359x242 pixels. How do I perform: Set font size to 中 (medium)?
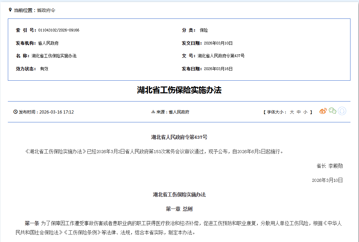pyautogui.click(x=299, y=112)
